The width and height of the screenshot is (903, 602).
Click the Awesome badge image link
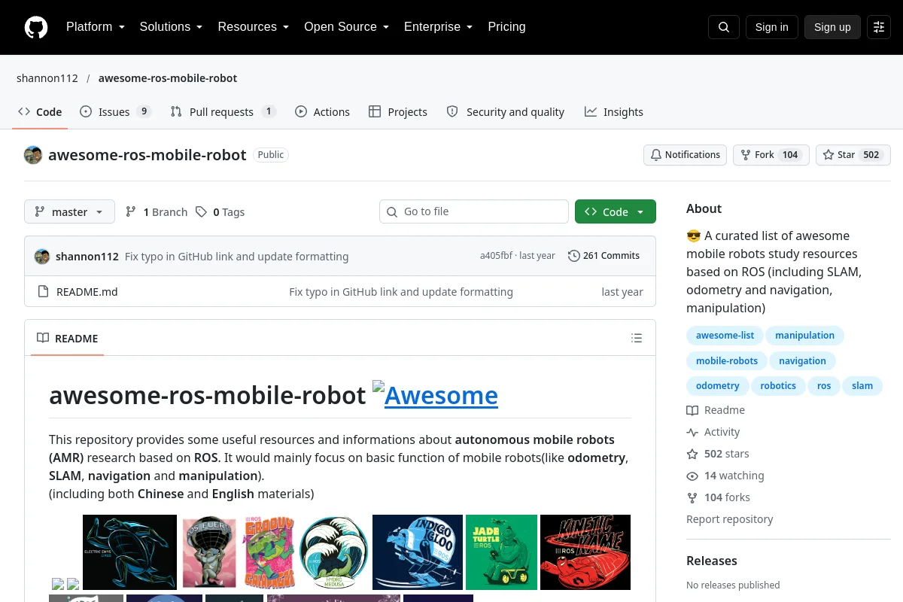tap(435, 394)
